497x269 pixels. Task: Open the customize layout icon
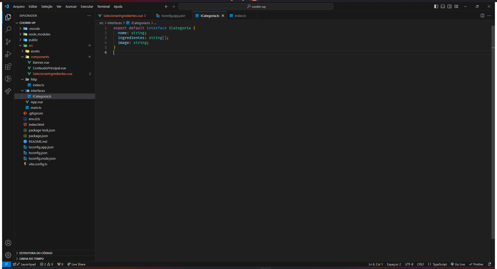[x=456, y=6]
